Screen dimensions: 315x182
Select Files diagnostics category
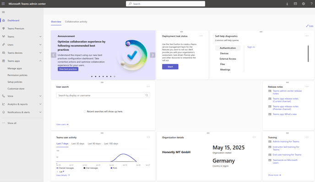click(223, 64)
